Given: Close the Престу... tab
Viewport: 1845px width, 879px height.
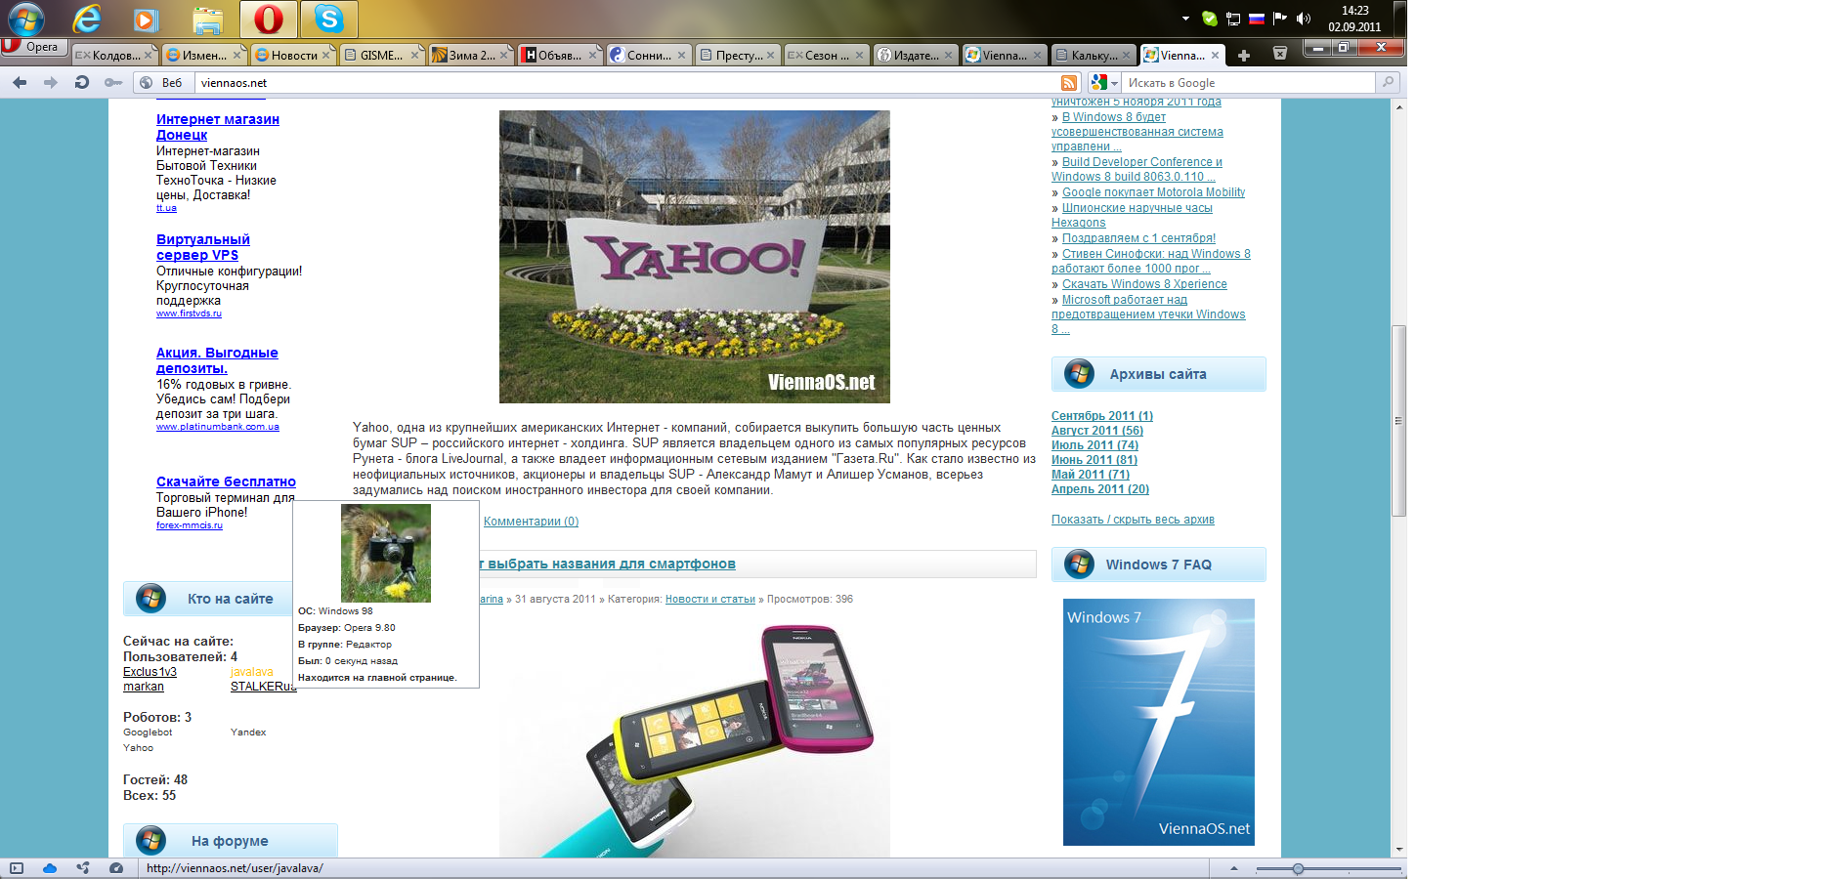Looking at the screenshot, I should coord(770,55).
